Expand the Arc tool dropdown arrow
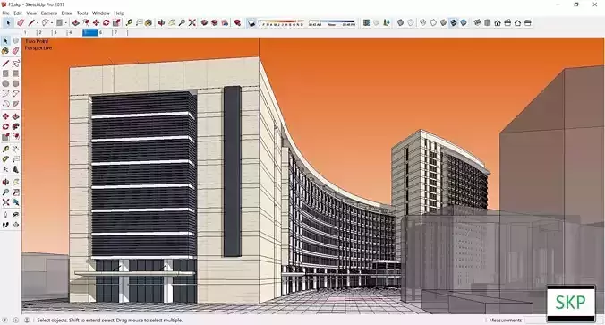 52,23
